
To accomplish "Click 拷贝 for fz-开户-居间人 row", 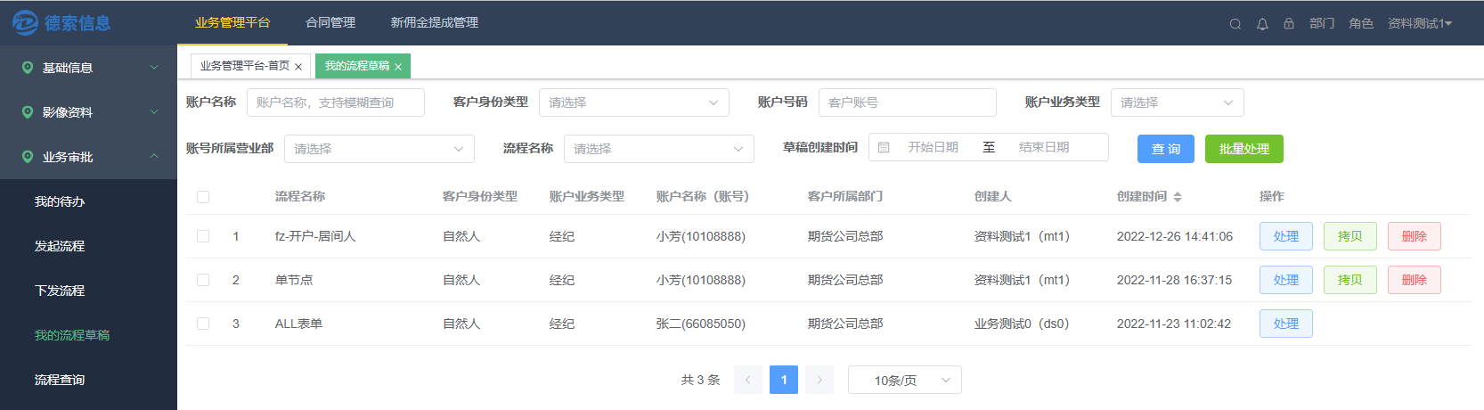I will [1350, 236].
